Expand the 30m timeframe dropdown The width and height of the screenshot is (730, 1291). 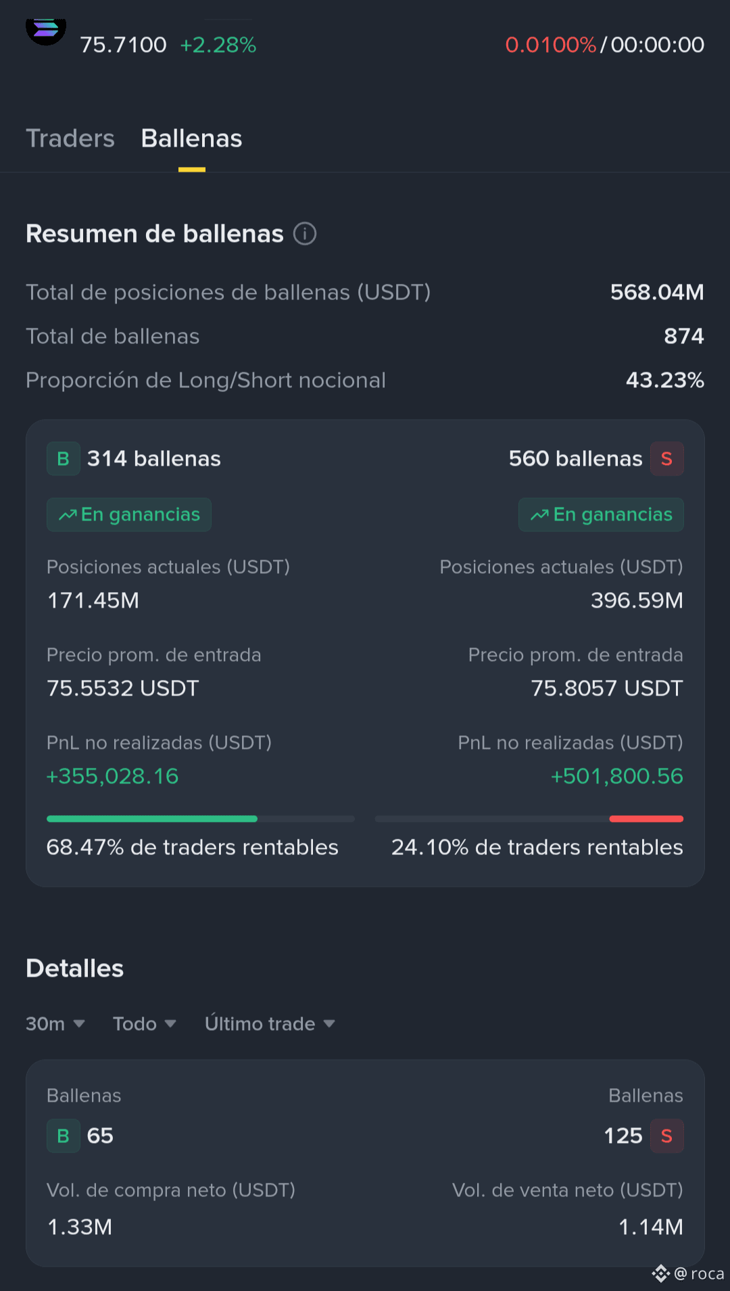point(55,1024)
